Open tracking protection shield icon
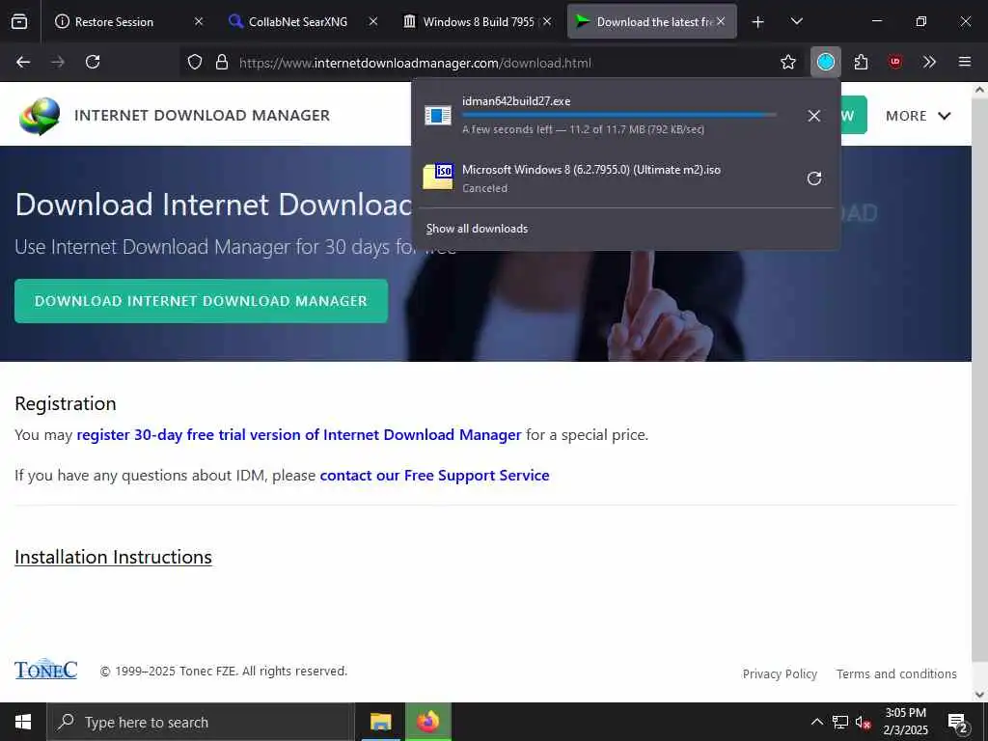This screenshot has width=988, height=741. pyautogui.click(x=195, y=62)
